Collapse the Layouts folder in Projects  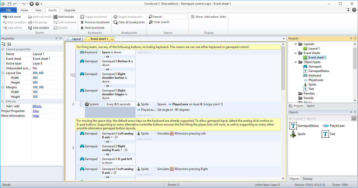click(x=295, y=44)
